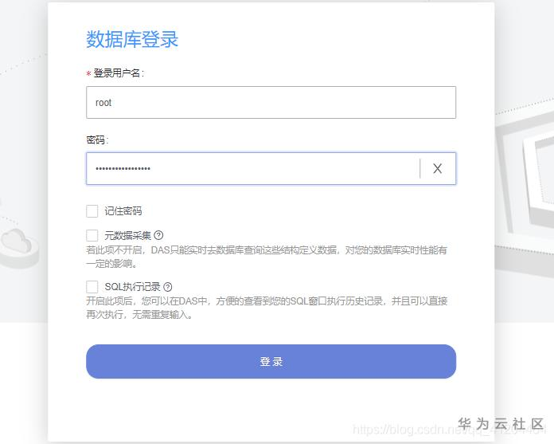Click the SQL执行记录 label text

(133, 286)
